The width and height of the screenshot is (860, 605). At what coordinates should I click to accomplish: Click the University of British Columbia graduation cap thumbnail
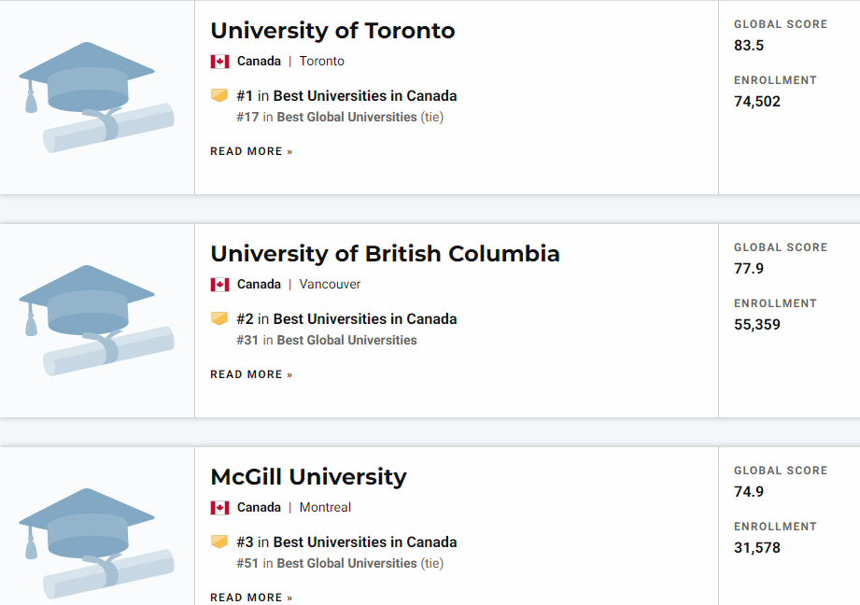[x=96, y=320]
